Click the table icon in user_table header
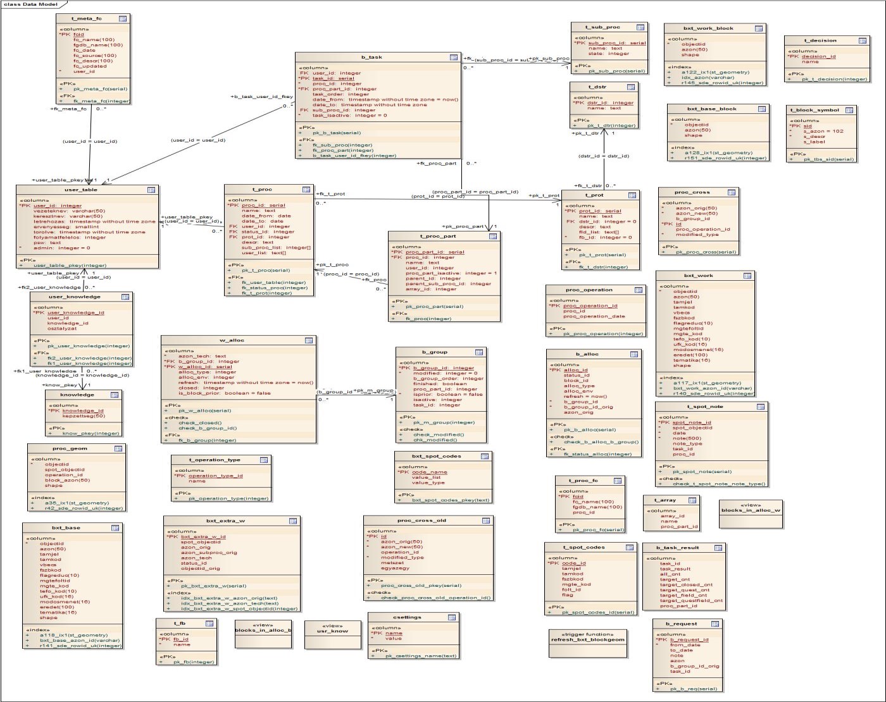 151,190
